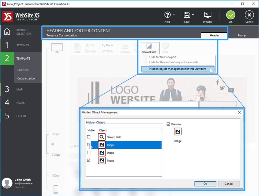Click the Paste toolbar icon
Image resolution: width=259 pixels, height=196 pixels.
(77, 48)
